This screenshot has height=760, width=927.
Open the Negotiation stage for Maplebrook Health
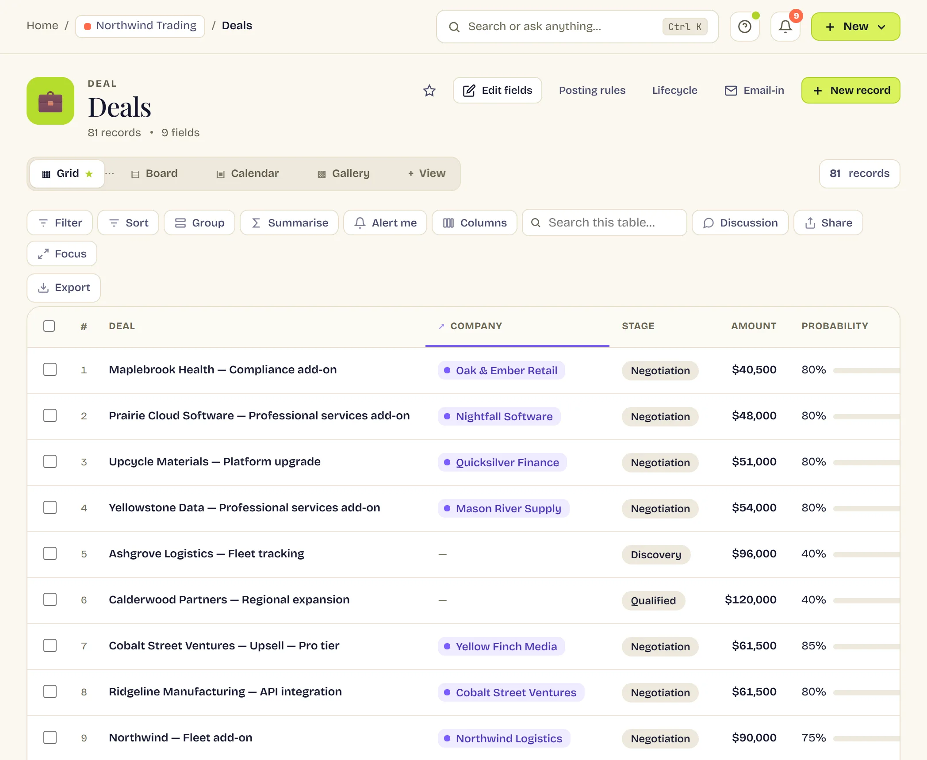[x=660, y=371]
